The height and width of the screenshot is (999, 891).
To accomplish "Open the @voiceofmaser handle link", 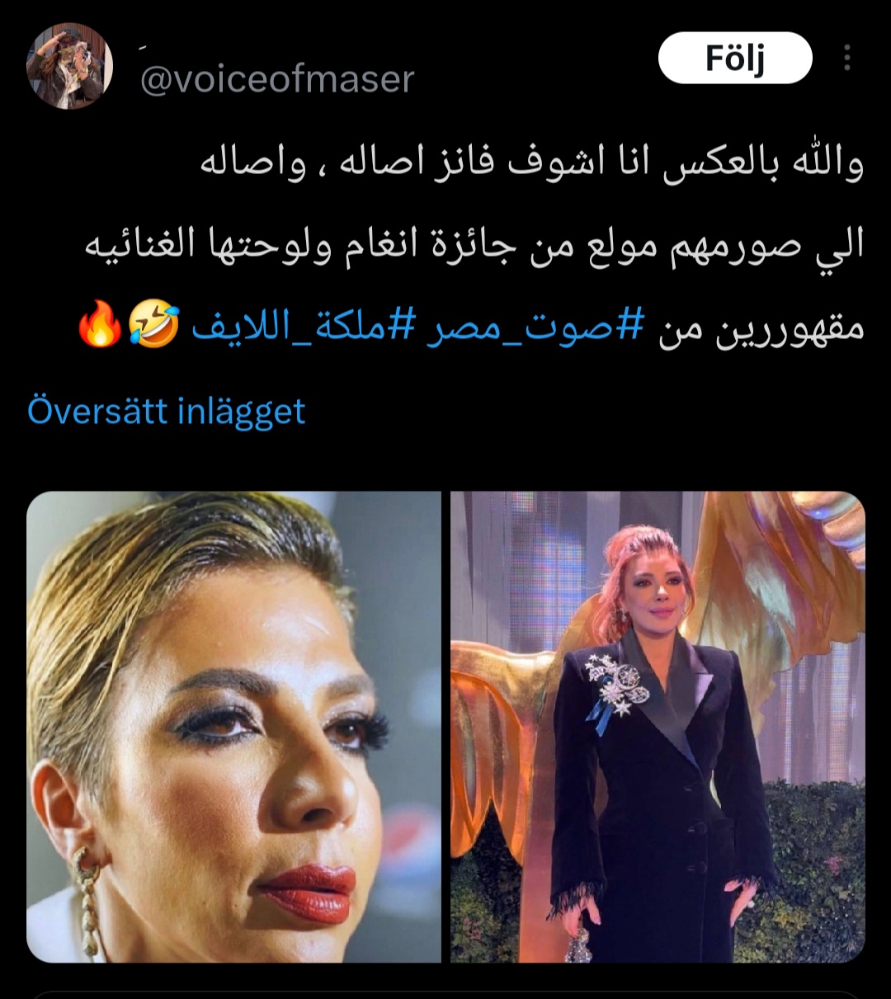I will pyautogui.click(x=277, y=80).
